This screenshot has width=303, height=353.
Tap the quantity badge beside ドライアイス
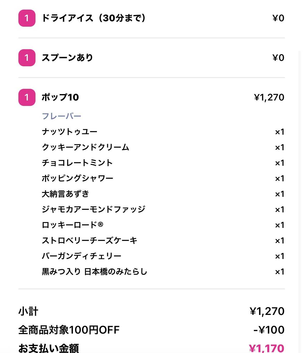click(x=27, y=18)
